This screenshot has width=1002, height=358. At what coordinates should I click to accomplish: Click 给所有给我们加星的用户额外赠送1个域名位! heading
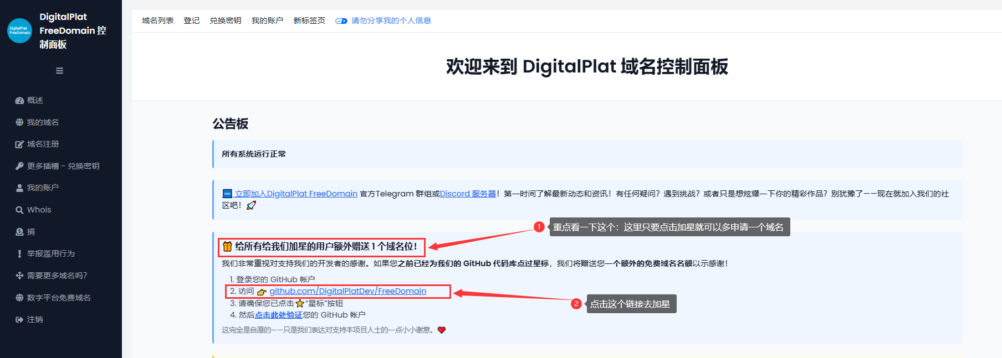tap(326, 247)
